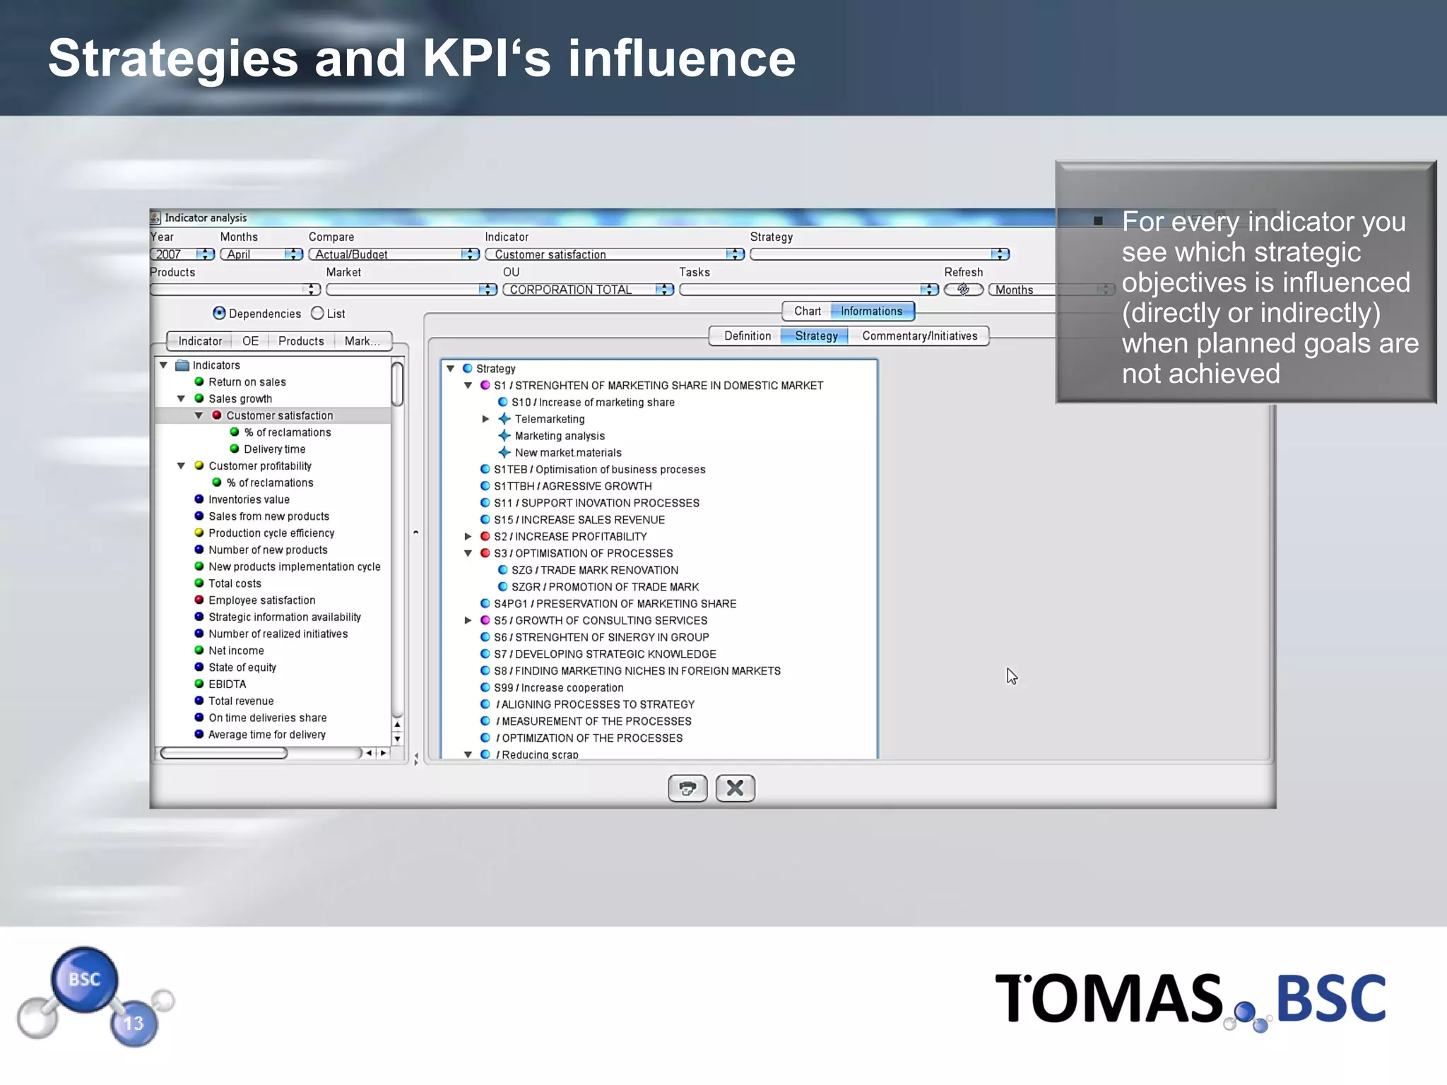Switch to the Chart tab
The height and width of the screenshot is (1085, 1447).
808,311
